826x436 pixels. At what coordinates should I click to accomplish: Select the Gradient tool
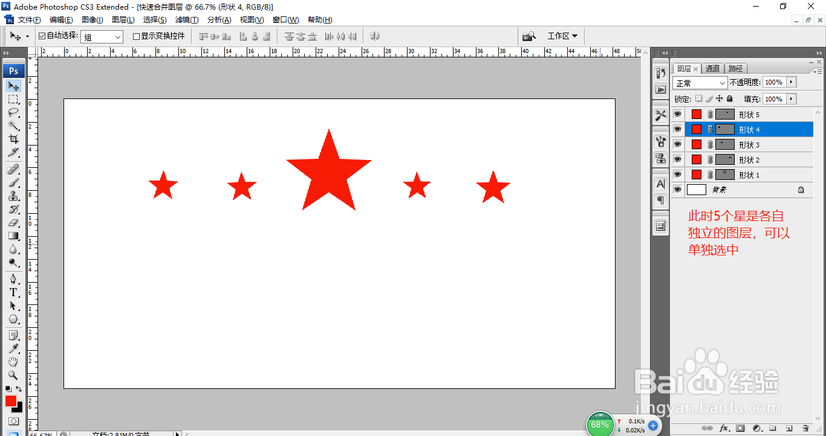13,236
